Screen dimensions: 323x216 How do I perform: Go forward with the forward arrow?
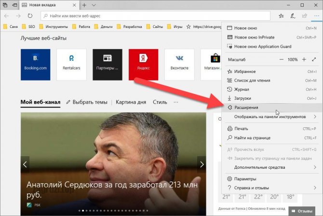[x=18, y=16]
